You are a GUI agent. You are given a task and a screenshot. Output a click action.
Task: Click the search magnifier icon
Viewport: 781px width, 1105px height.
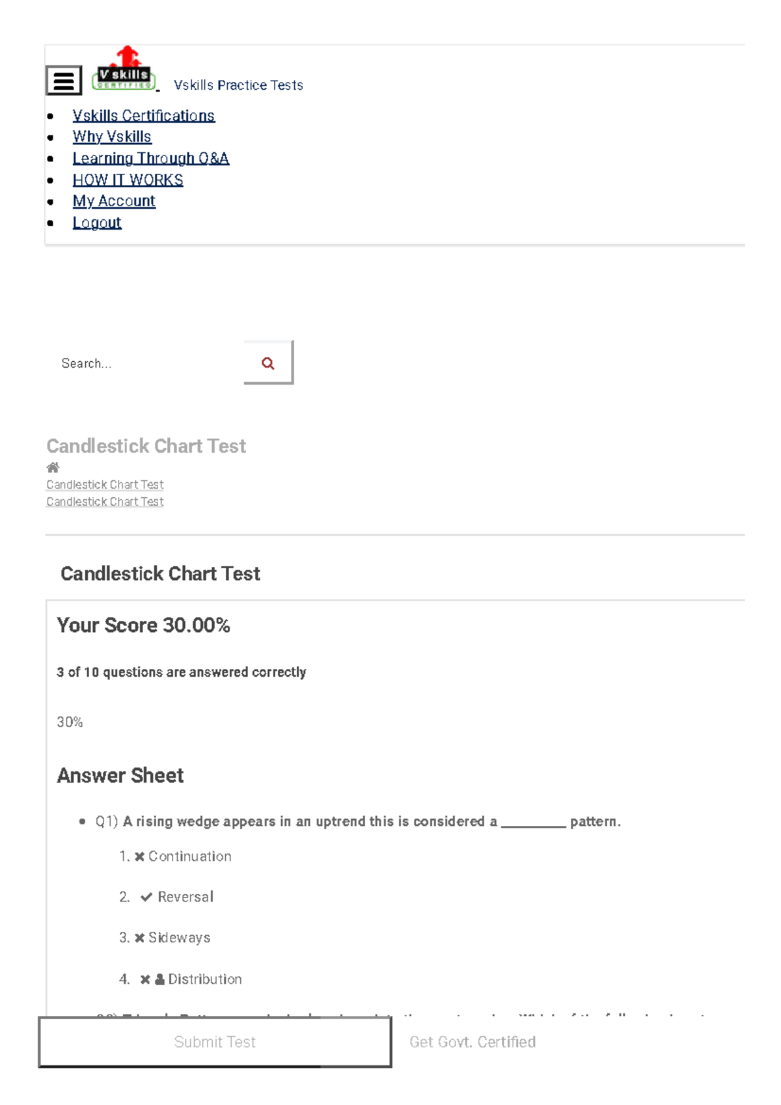267,362
